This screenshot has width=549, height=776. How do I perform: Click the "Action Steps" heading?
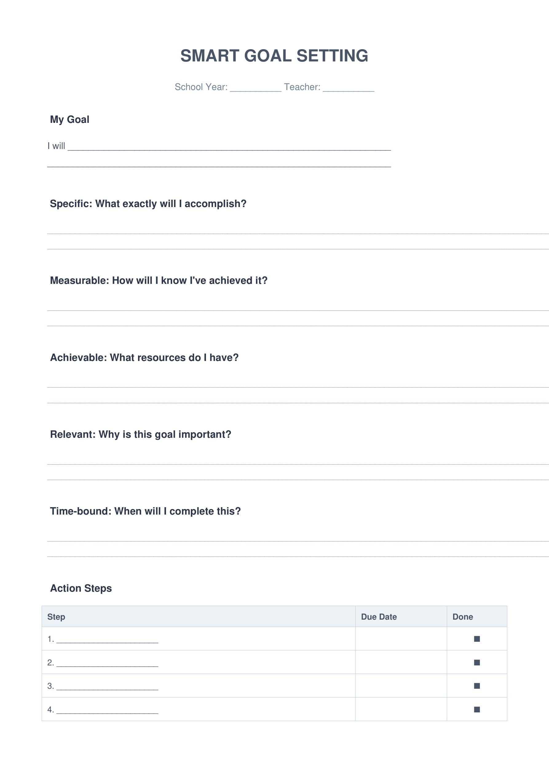pos(81,588)
